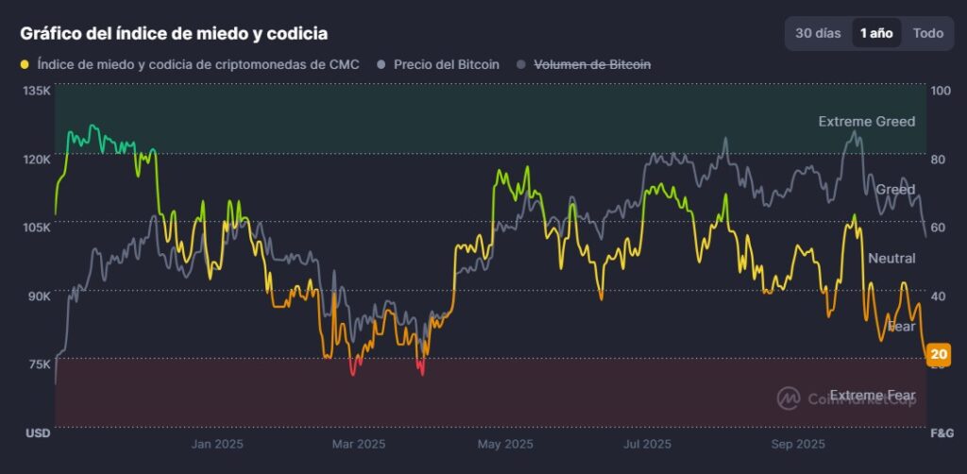Click the orange current value badge 20
Image resolution: width=967 pixels, height=474 pixels.
coord(939,355)
